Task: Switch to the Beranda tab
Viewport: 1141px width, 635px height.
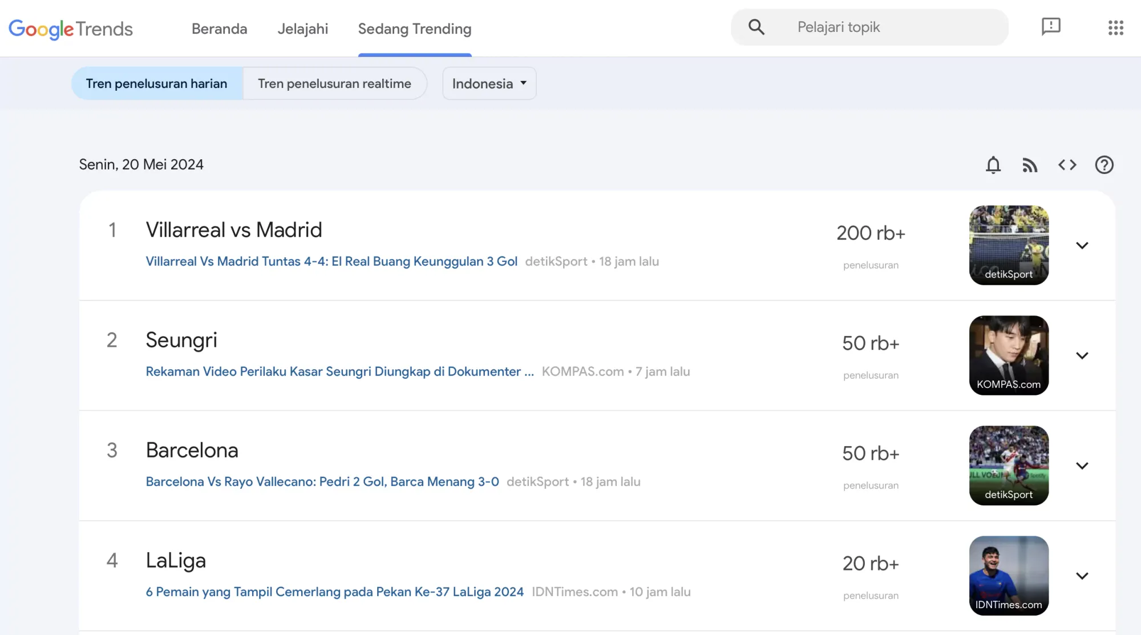Action: tap(219, 29)
